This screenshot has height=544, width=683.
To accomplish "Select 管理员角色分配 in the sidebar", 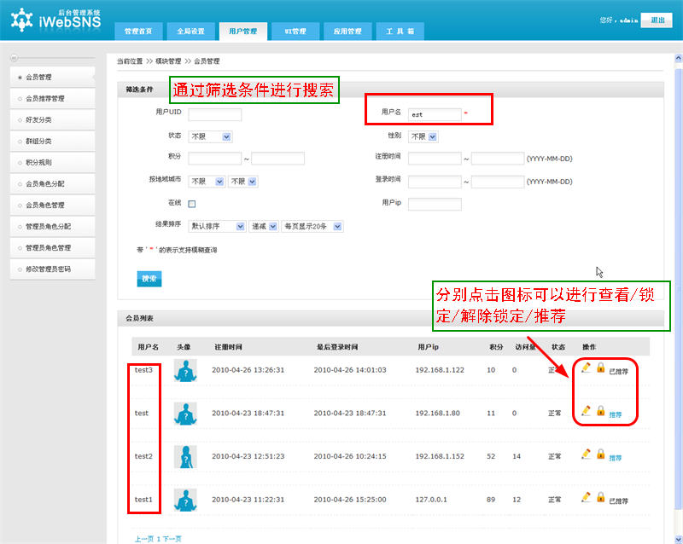I will pyautogui.click(x=52, y=226).
